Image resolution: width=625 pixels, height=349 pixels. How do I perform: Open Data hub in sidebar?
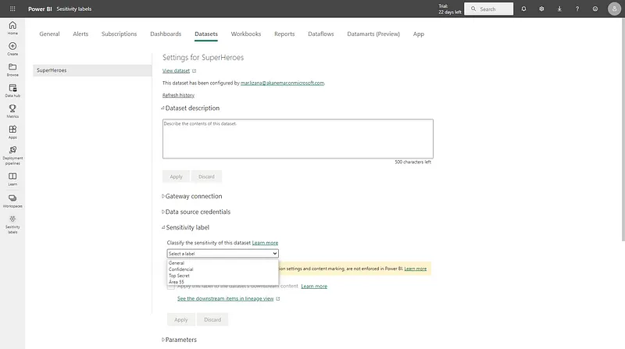point(12,91)
